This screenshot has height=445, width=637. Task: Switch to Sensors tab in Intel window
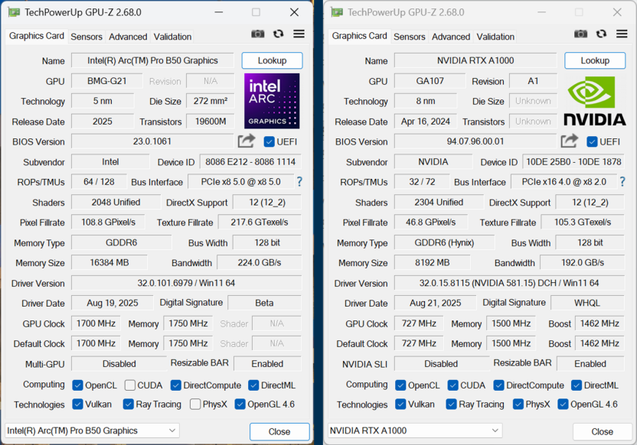click(x=87, y=37)
